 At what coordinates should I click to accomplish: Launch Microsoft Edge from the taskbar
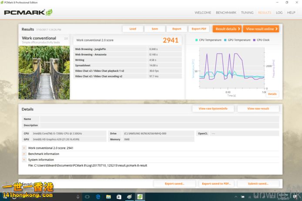98,197
